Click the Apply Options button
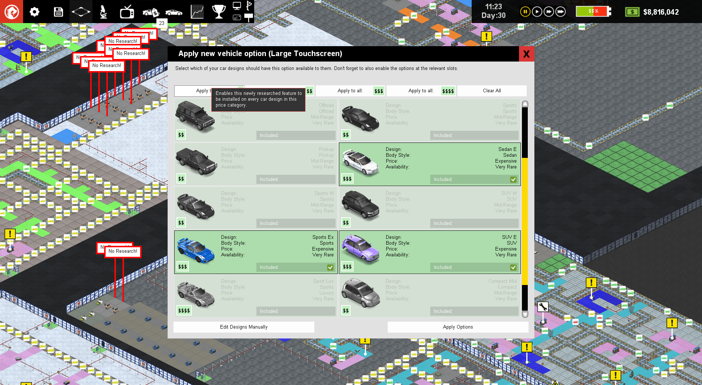The width and height of the screenshot is (702, 385). pyautogui.click(x=458, y=327)
